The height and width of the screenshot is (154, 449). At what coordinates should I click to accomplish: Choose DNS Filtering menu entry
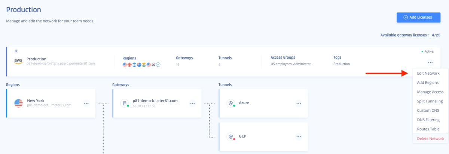tap(428, 120)
